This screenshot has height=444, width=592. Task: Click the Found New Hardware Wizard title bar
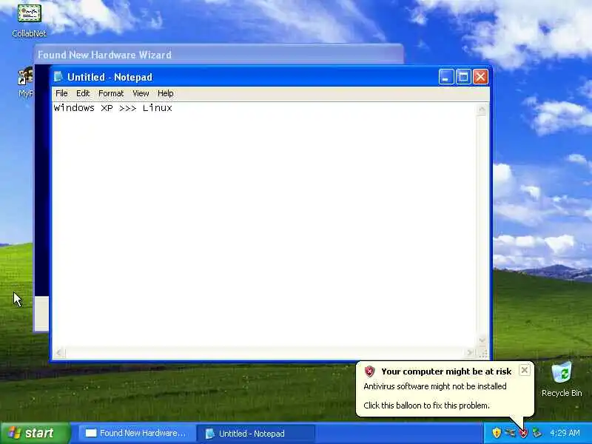(x=218, y=55)
